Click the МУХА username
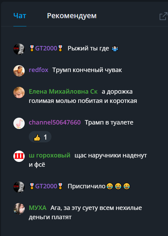The image size is (168, 236). click(x=38, y=208)
